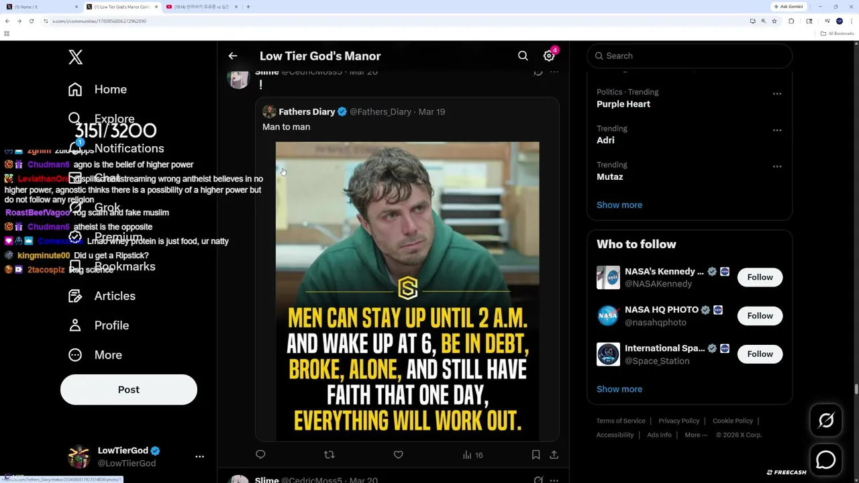Open browser zoom magnifier icon
This screenshot has height=483, width=859.
(763, 21)
